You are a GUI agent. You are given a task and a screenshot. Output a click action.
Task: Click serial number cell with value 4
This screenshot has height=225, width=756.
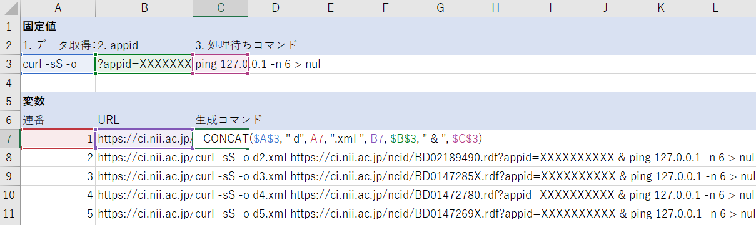coord(58,195)
